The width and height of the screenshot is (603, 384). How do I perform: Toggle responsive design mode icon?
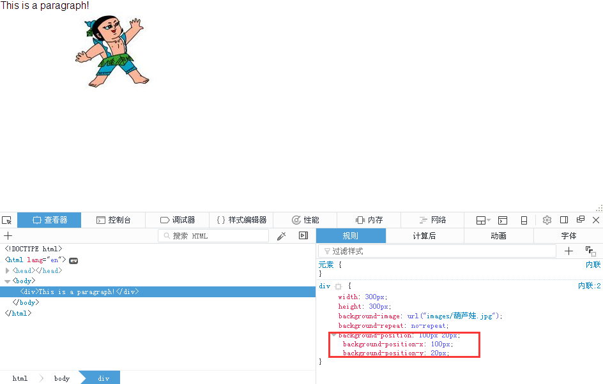(x=524, y=220)
